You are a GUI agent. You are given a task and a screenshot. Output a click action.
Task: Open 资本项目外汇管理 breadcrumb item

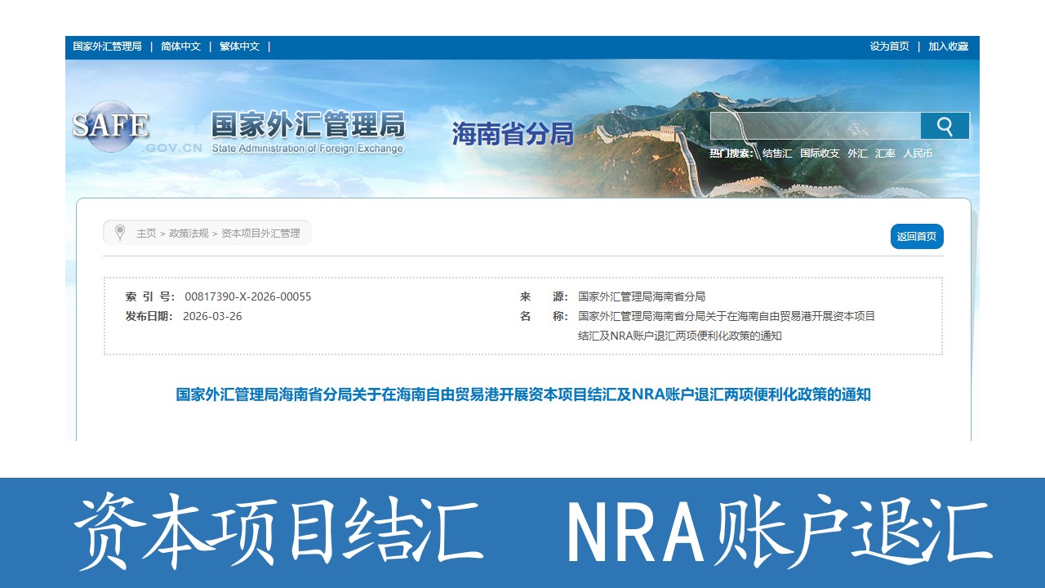click(x=260, y=234)
